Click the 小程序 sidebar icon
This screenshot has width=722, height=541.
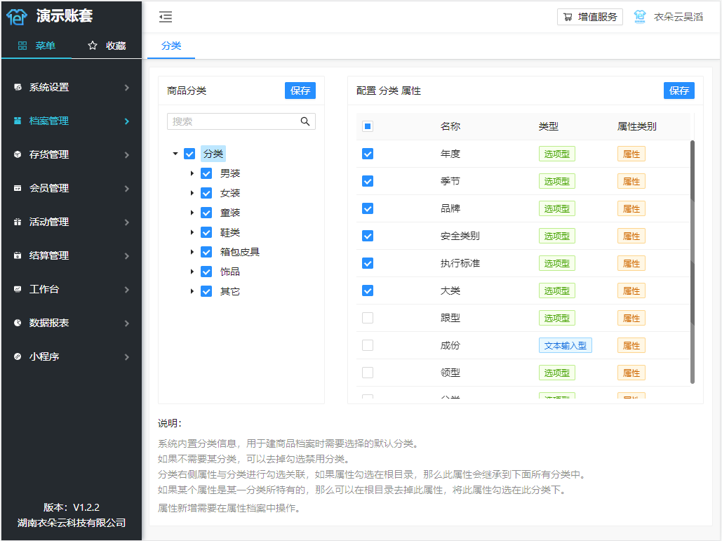[18, 356]
